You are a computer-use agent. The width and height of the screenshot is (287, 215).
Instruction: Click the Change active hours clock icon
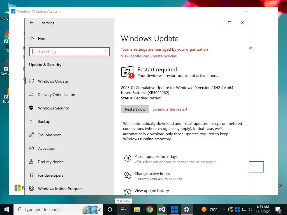128,175
